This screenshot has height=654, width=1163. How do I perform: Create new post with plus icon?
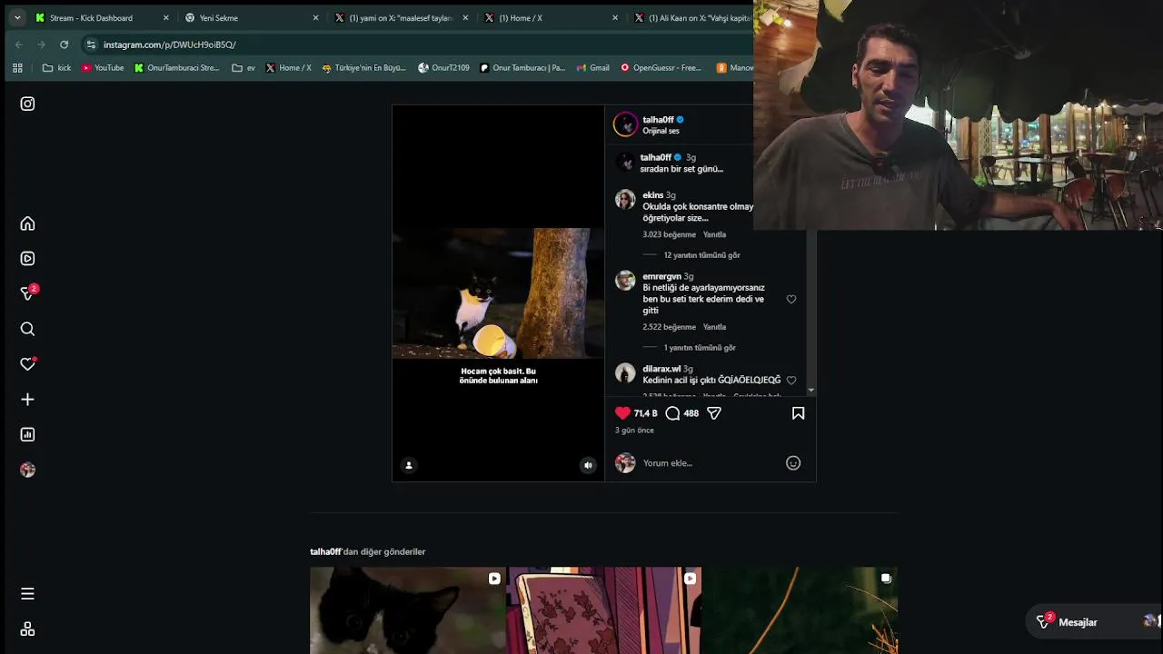tap(27, 400)
